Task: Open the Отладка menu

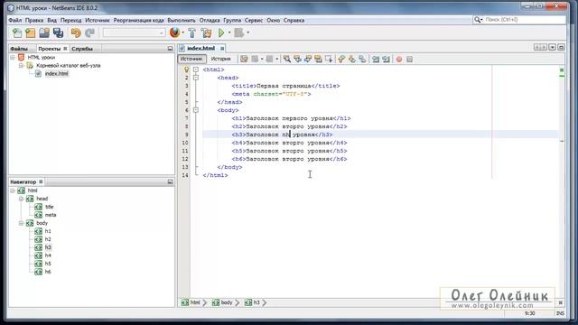Action: point(210,20)
